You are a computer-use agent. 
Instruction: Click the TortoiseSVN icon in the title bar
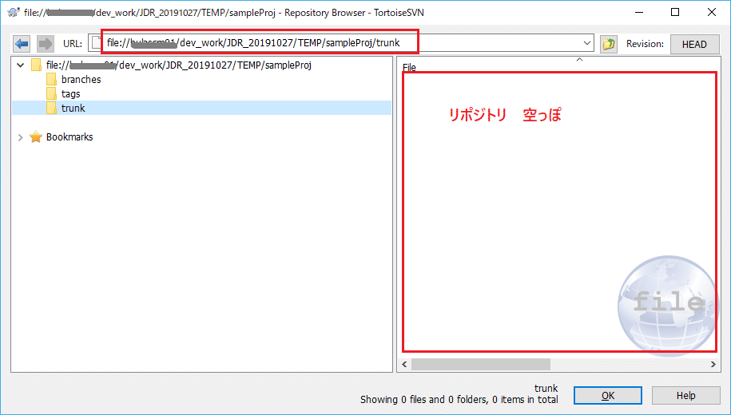coord(13,13)
